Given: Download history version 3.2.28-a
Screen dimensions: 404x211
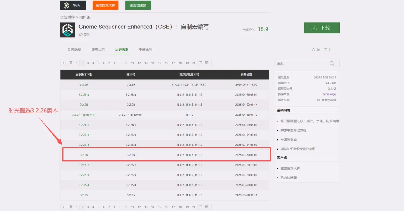Looking at the screenshot, I should pyautogui.click(x=84, y=95).
